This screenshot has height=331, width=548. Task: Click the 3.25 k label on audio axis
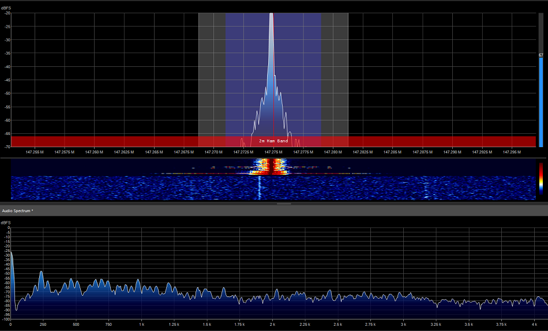click(436, 325)
